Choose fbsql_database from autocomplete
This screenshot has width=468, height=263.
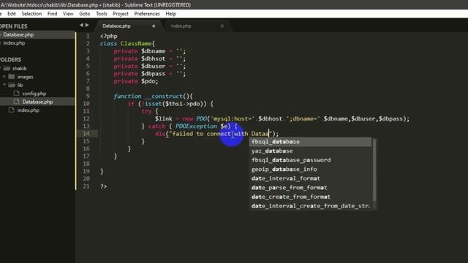click(x=310, y=142)
